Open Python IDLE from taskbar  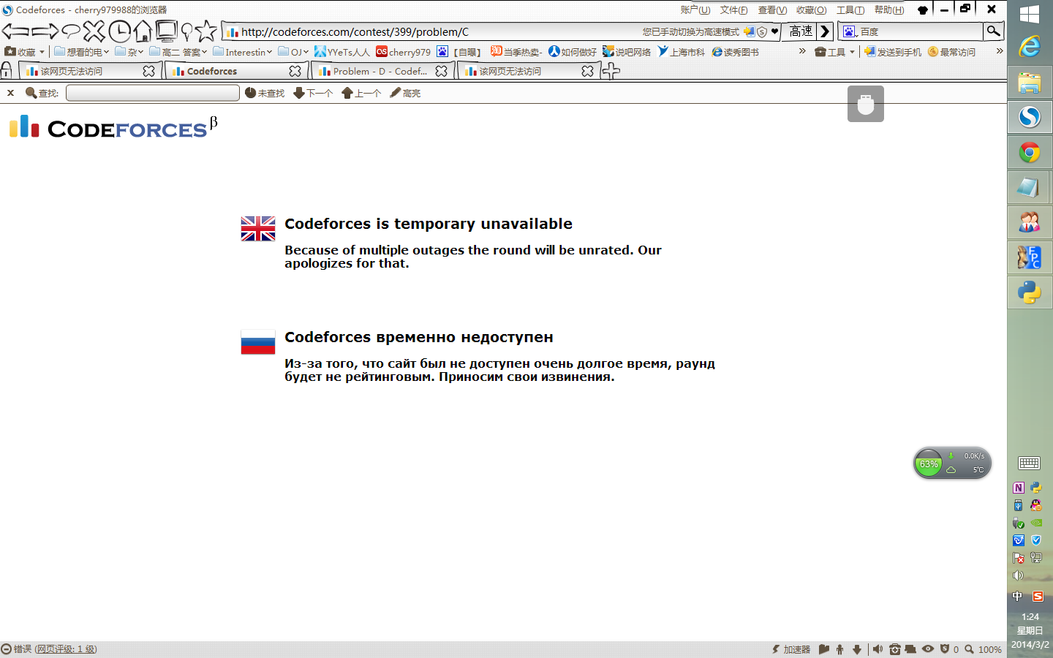(1030, 292)
